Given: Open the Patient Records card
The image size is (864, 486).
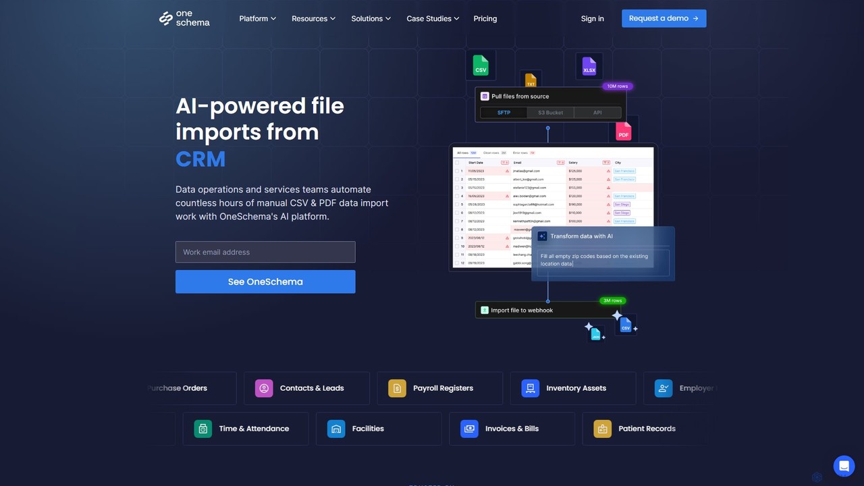Looking at the screenshot, I should pyautogui.click(x=645, y=429).
